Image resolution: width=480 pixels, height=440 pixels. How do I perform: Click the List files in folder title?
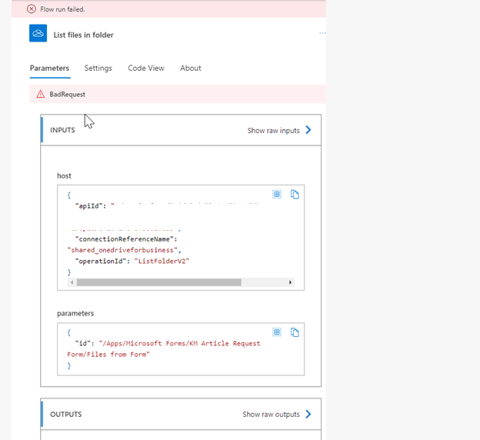coord(84,35)
